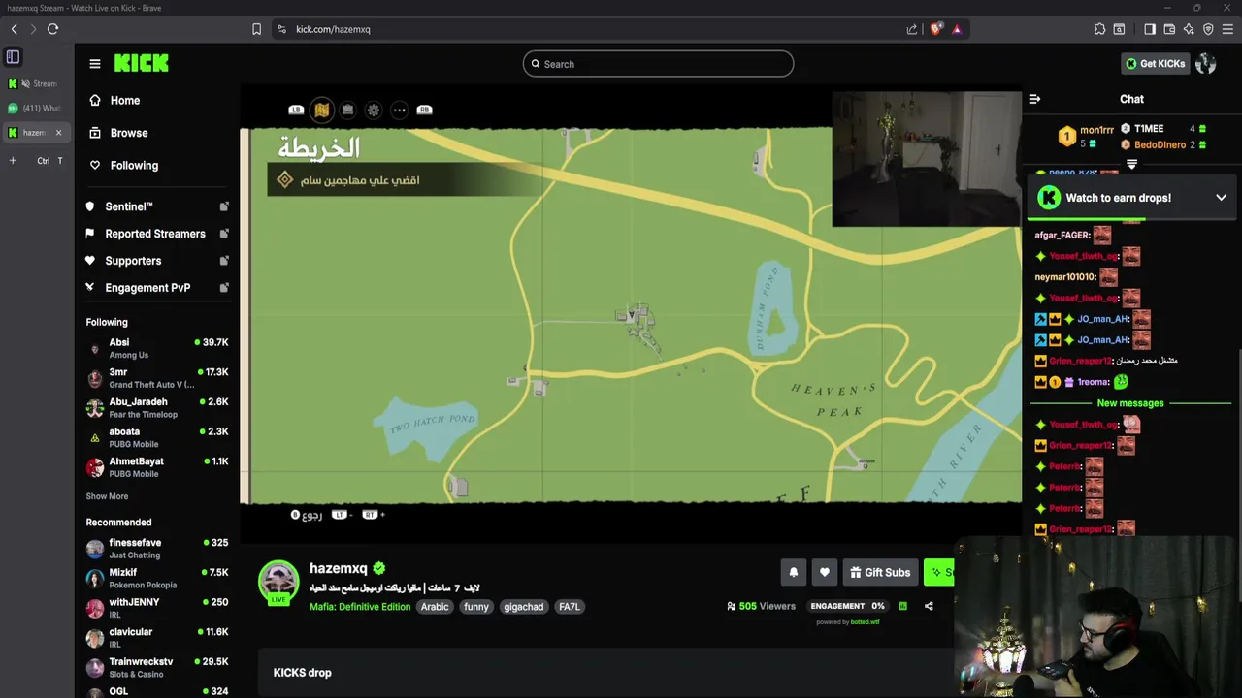Switch to the muted Stream tab
Screen dimensions: 1242x698
[35, 83]
